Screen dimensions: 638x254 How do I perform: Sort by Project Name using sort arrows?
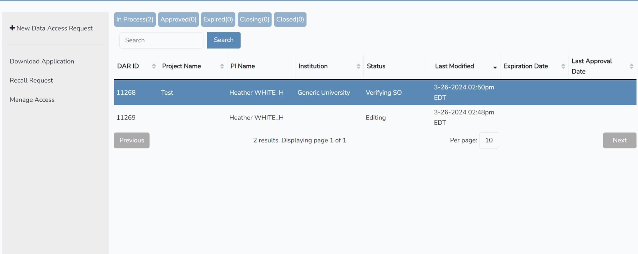coord(222,66)
